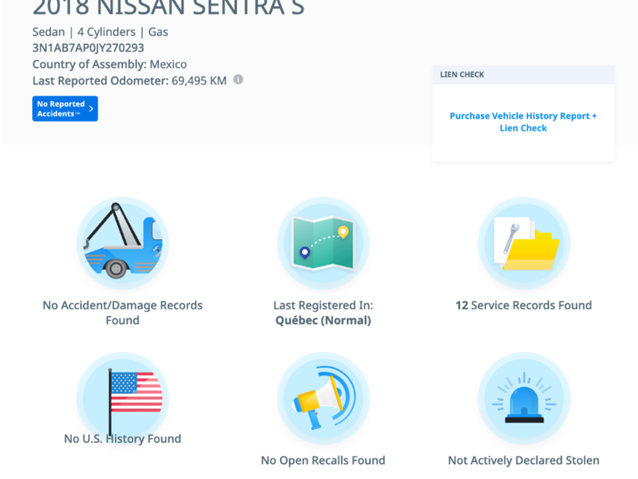Click the chevron arrow on No Reported Accidents
638x479 pixels.
[x=91, y=109]
